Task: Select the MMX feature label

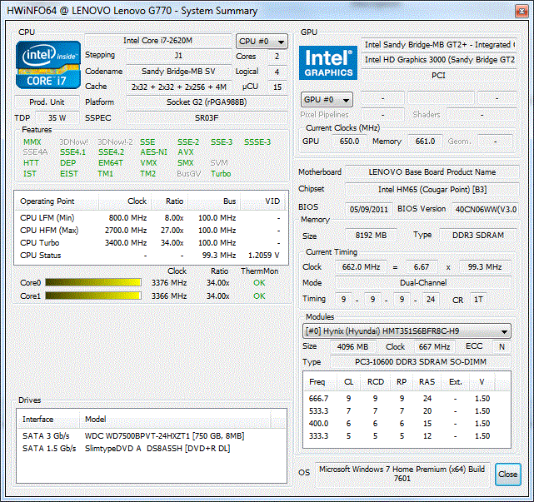Action: [x=32, y=142]
